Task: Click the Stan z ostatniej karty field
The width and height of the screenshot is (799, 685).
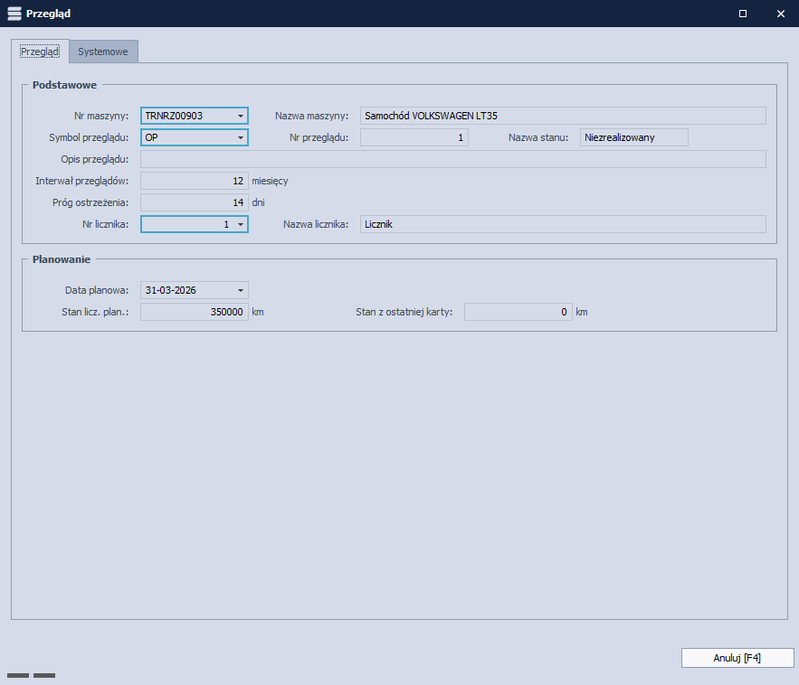Action: 518,312
